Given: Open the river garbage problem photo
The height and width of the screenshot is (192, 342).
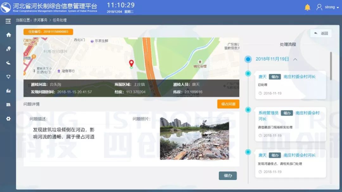Looking at the screenshot, I should click(194, 139).
